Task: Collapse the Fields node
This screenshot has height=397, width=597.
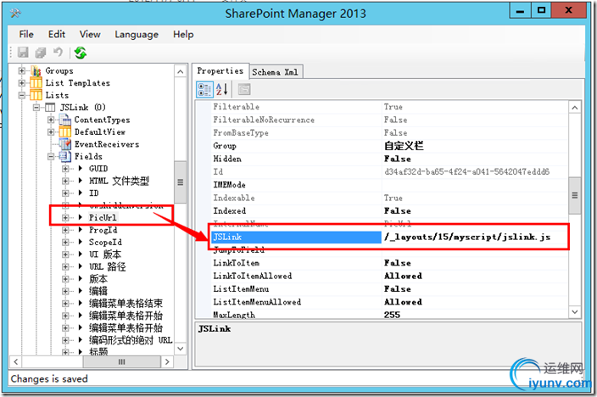Action: [x=51, y=156]
